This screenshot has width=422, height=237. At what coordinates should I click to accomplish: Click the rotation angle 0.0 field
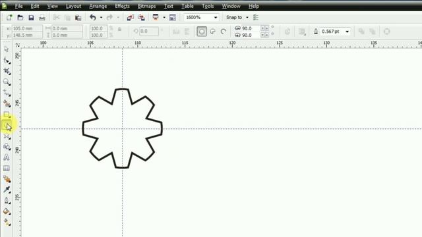(x=149, y=31)
